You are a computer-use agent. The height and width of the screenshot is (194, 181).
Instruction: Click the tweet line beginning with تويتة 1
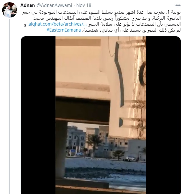[x=101, y=12]
